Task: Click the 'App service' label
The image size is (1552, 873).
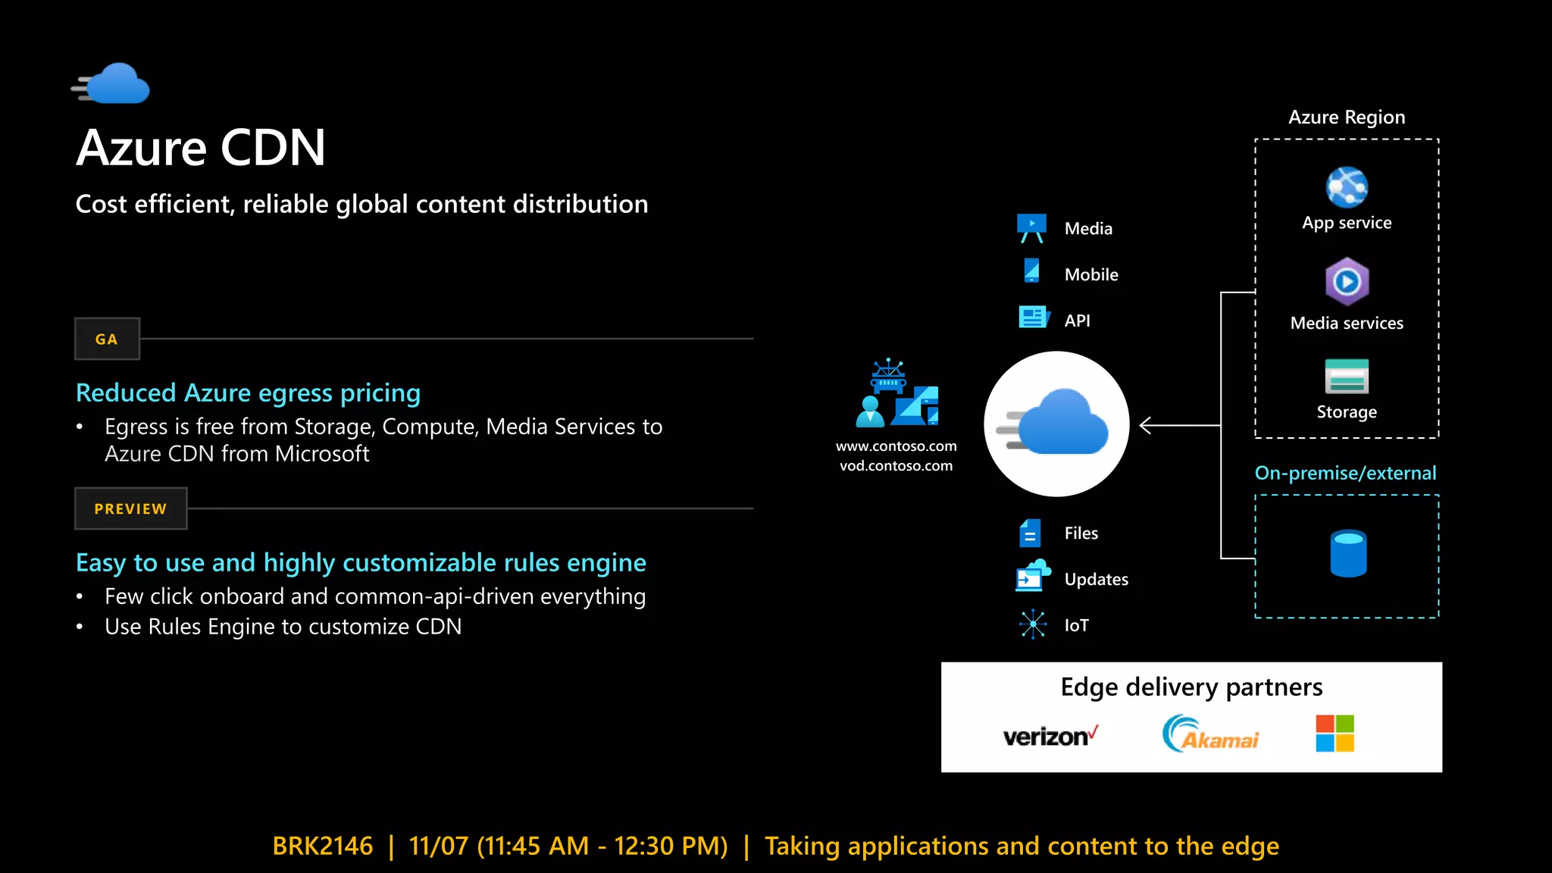Action: tap(1347, 223)
